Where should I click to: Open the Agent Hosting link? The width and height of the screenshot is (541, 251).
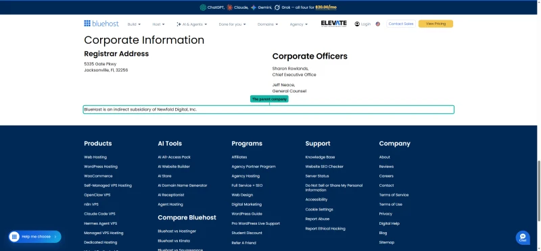click(170, 204)
